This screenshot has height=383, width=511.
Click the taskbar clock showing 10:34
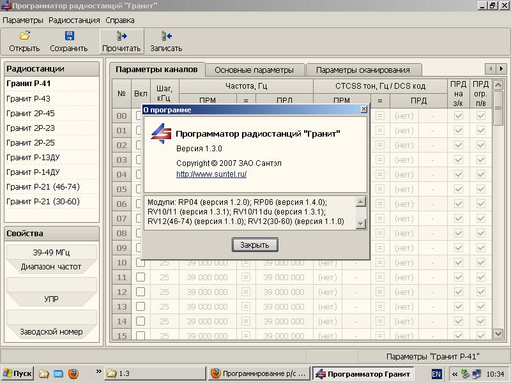coord(496,374)
